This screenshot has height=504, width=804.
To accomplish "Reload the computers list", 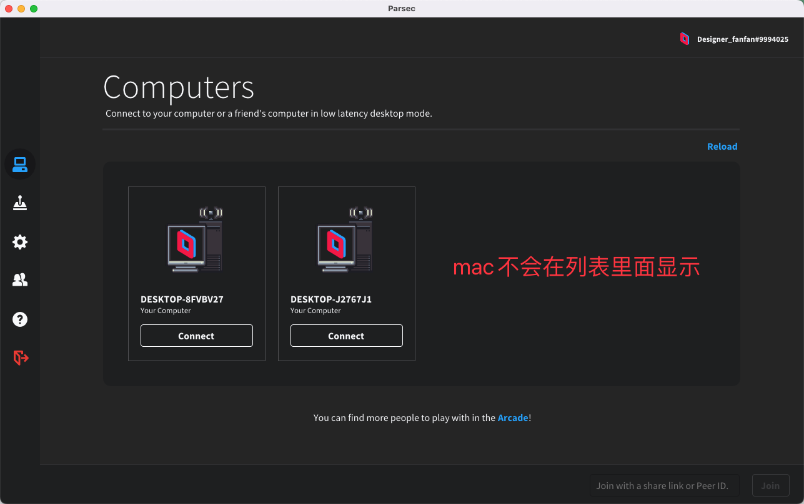I will (x=722, y=147).
